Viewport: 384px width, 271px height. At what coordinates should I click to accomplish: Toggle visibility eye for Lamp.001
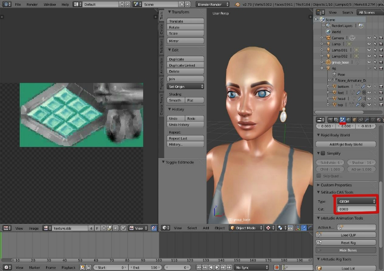[369, 50]
